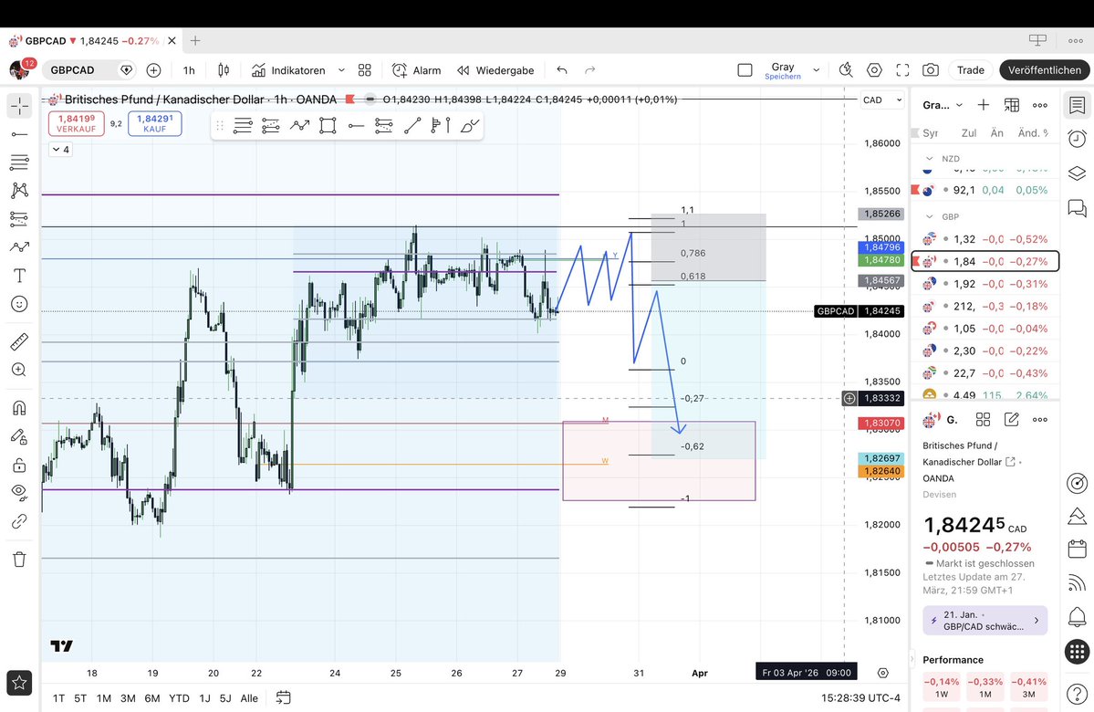Open watchlist advanced view icon
The height and width of the screenshot is (712, 1094).
[1012, 105]
